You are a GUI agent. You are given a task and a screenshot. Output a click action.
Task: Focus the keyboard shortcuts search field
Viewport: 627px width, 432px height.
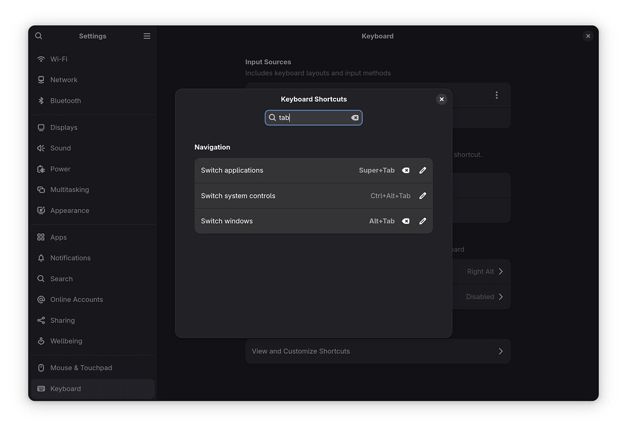(x=313, y=117)
